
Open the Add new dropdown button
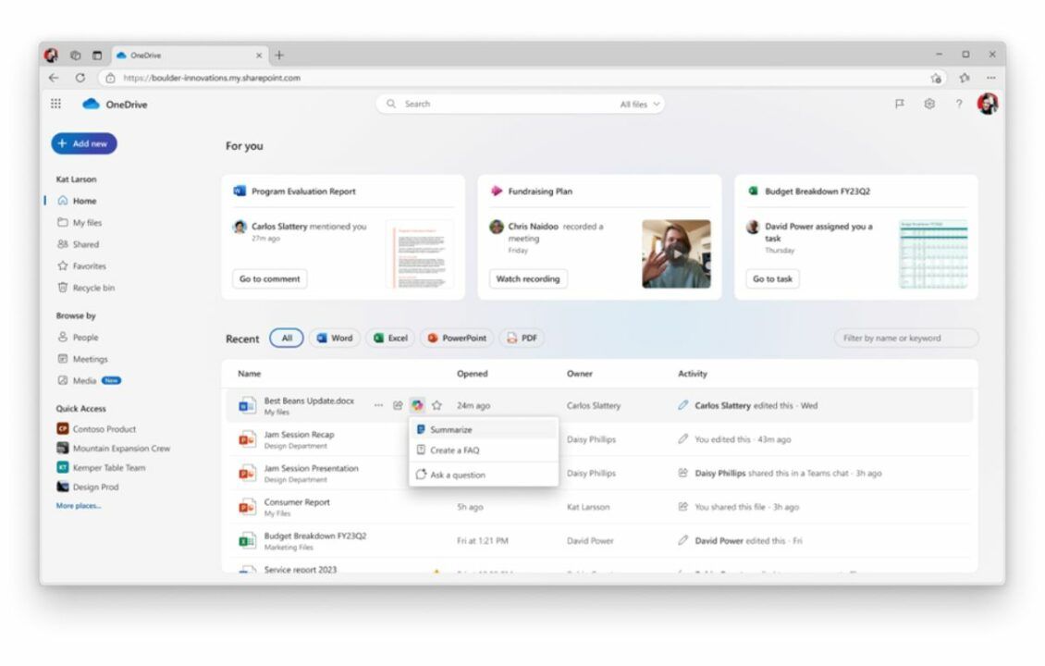[x=83, y=144]
